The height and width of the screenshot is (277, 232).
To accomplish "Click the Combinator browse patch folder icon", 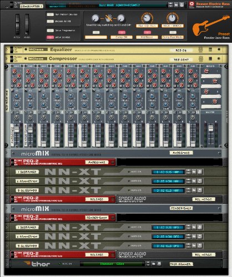I will tap(176, 5).
